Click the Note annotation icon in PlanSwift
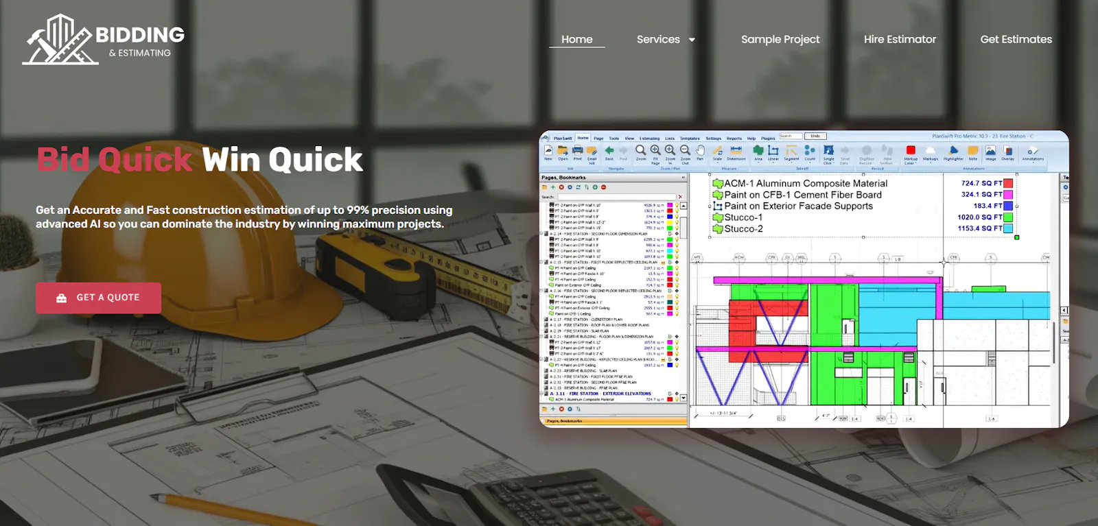This screenshot has width=1098, height=526. [973, 152]
